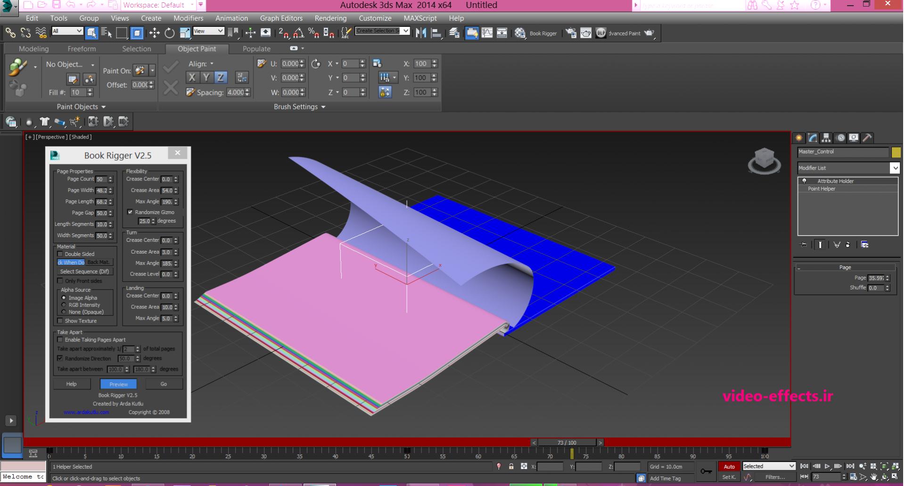Open the selection filter All dropdown
This screenshot has width=905, height=486.
(67, 31)
